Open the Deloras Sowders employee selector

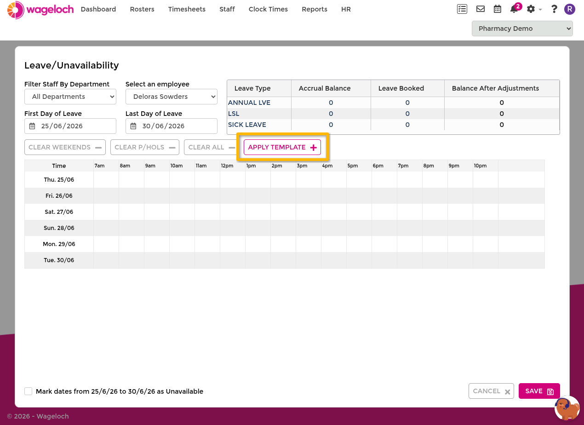(172, 97)
